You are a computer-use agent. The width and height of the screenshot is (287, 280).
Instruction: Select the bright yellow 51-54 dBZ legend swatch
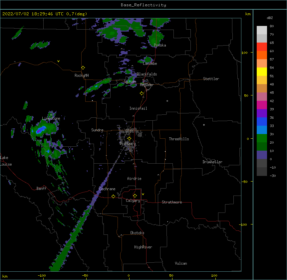[262, 71]
